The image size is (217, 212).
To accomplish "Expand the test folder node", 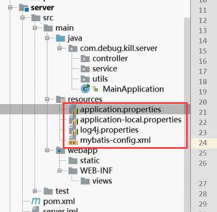I will pos(35,191).
